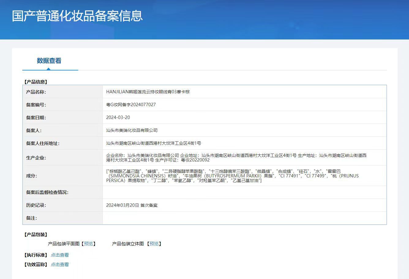Click the 产品包装平面图 label

pyautogui.click(x=64, y=244)
